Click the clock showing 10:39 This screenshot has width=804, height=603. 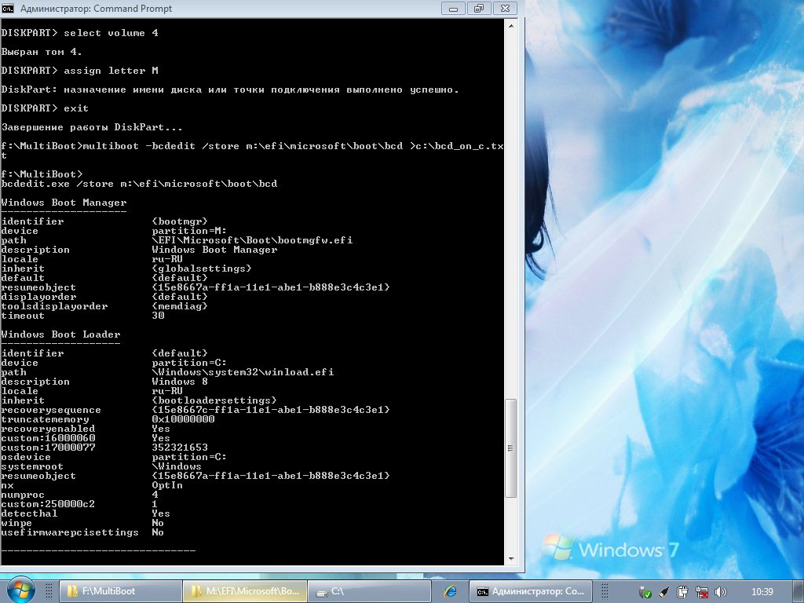pos(762,592)
